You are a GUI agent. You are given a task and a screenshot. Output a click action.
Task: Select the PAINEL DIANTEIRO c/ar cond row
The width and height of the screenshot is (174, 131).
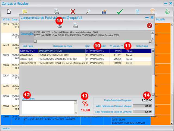pos(85,55)
